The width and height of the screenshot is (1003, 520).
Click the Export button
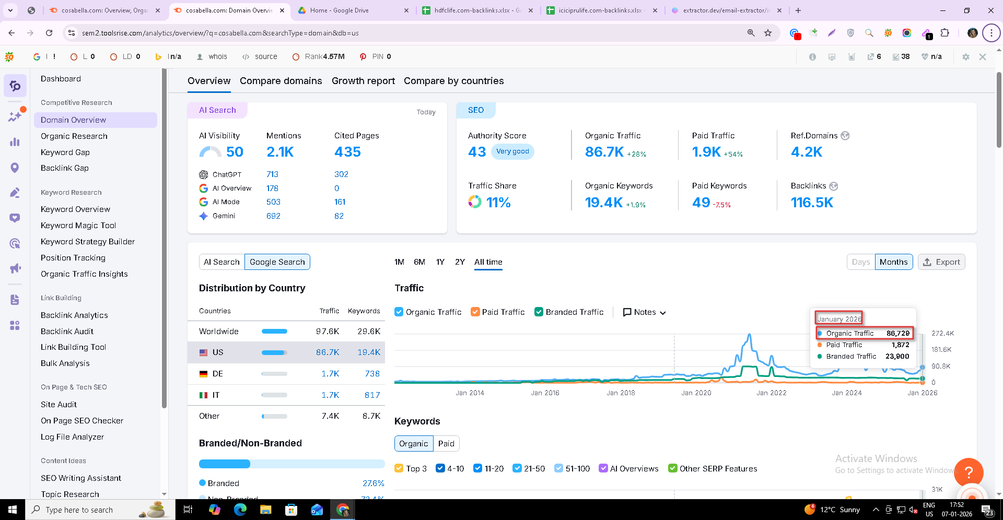click(x=941, y=262)
